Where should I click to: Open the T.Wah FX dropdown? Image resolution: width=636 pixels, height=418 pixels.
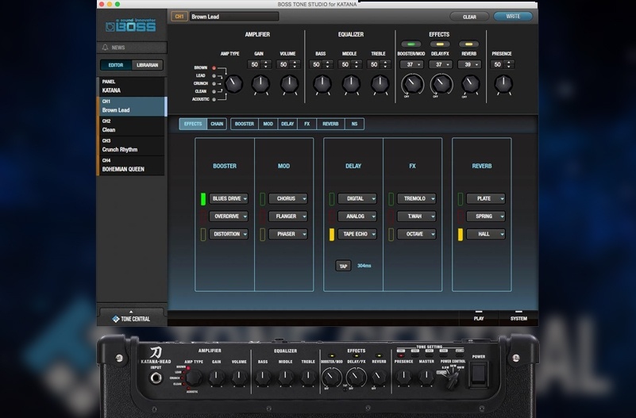(417, 217)
